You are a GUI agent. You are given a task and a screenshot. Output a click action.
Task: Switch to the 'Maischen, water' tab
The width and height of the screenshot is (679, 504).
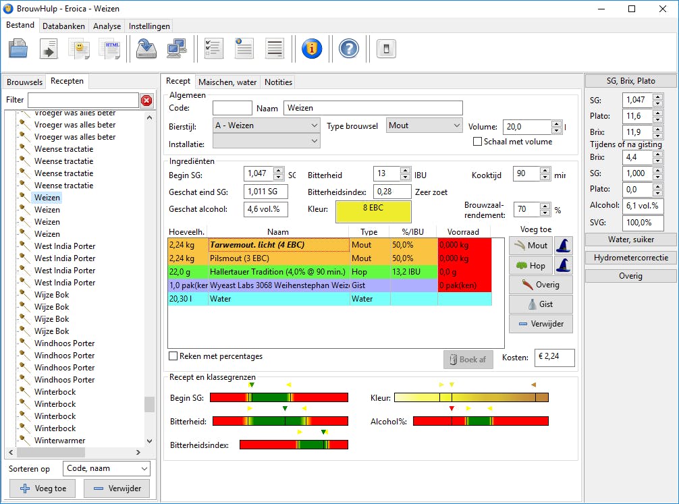coord(227,82)
